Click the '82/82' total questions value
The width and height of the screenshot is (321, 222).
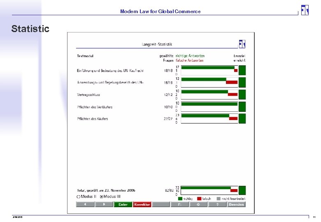[169, 190]
